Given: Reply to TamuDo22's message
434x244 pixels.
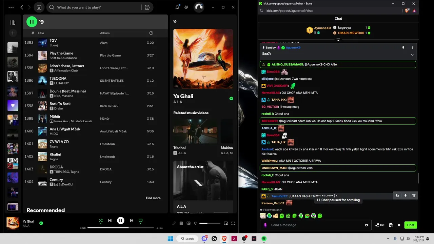Looking at the screenshot, I should [x=397, y=196].
